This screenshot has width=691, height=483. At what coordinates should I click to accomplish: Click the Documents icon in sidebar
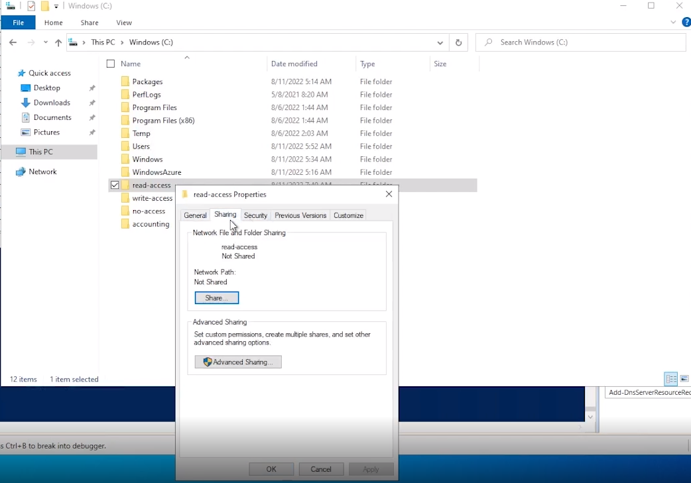[x=26, y=117]
